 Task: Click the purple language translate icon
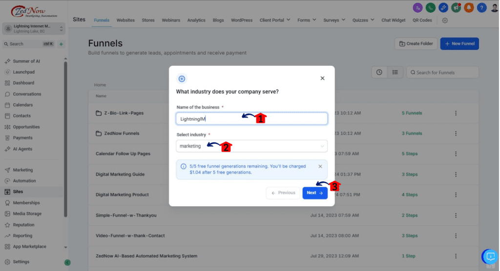pos(418,8)
